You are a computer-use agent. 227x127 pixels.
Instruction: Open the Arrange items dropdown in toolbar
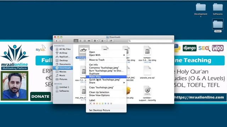point(103,41)
